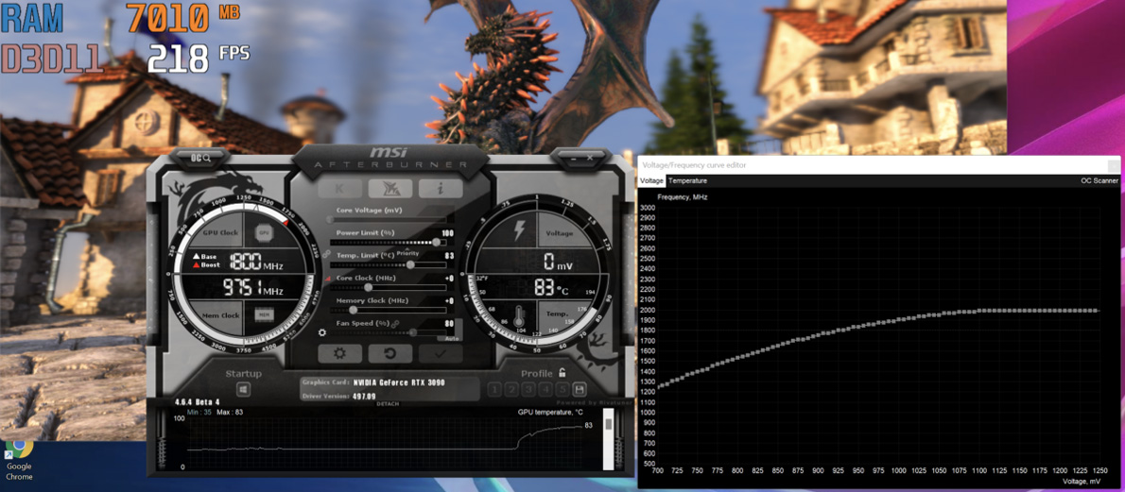Click the Temp. label in right gauge

click(558, 314)
